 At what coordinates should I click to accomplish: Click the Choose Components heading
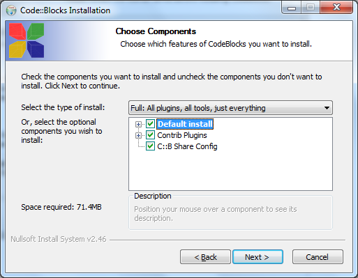click(x=156, y=31)
